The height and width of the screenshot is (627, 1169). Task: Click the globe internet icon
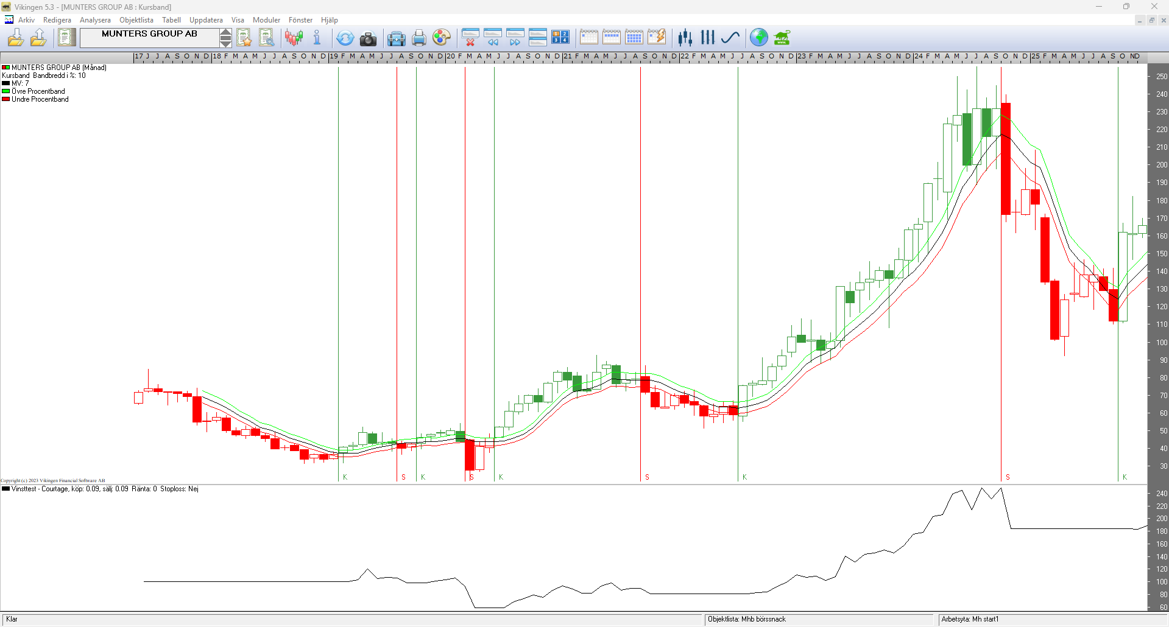tap(758, 38)
